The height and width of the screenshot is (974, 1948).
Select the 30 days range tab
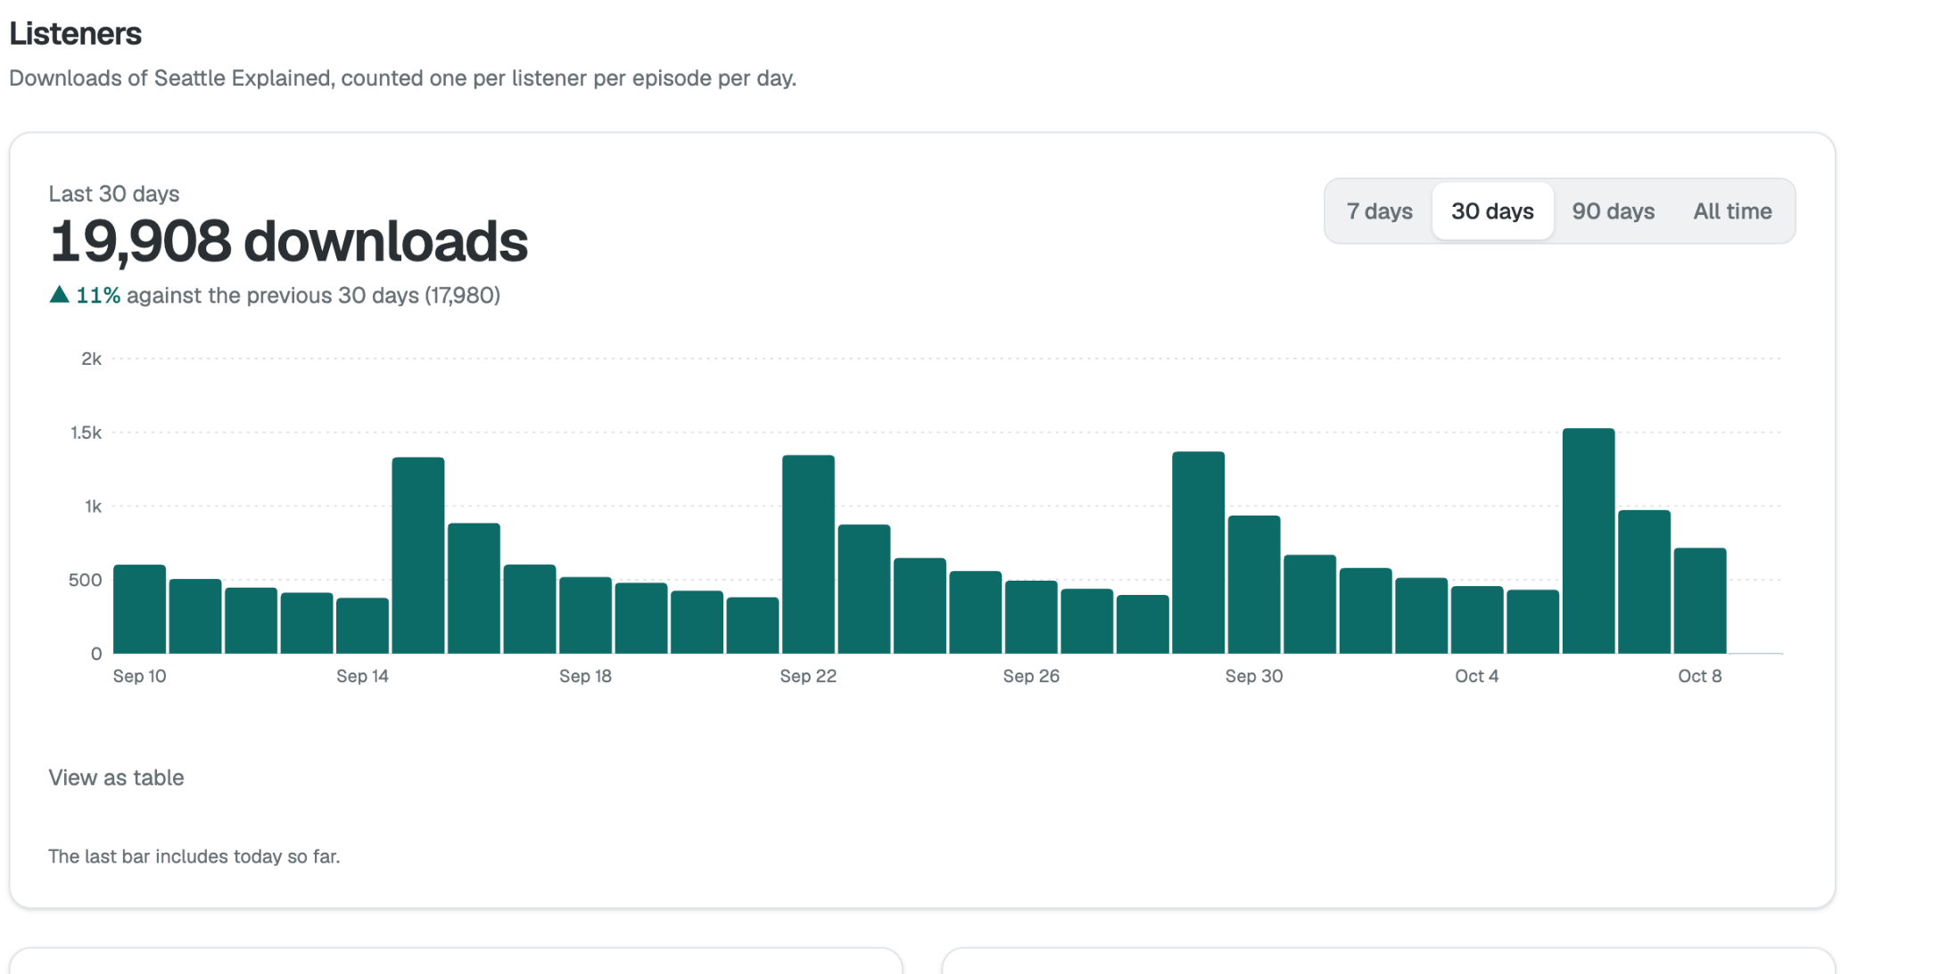coord(1492,211)
